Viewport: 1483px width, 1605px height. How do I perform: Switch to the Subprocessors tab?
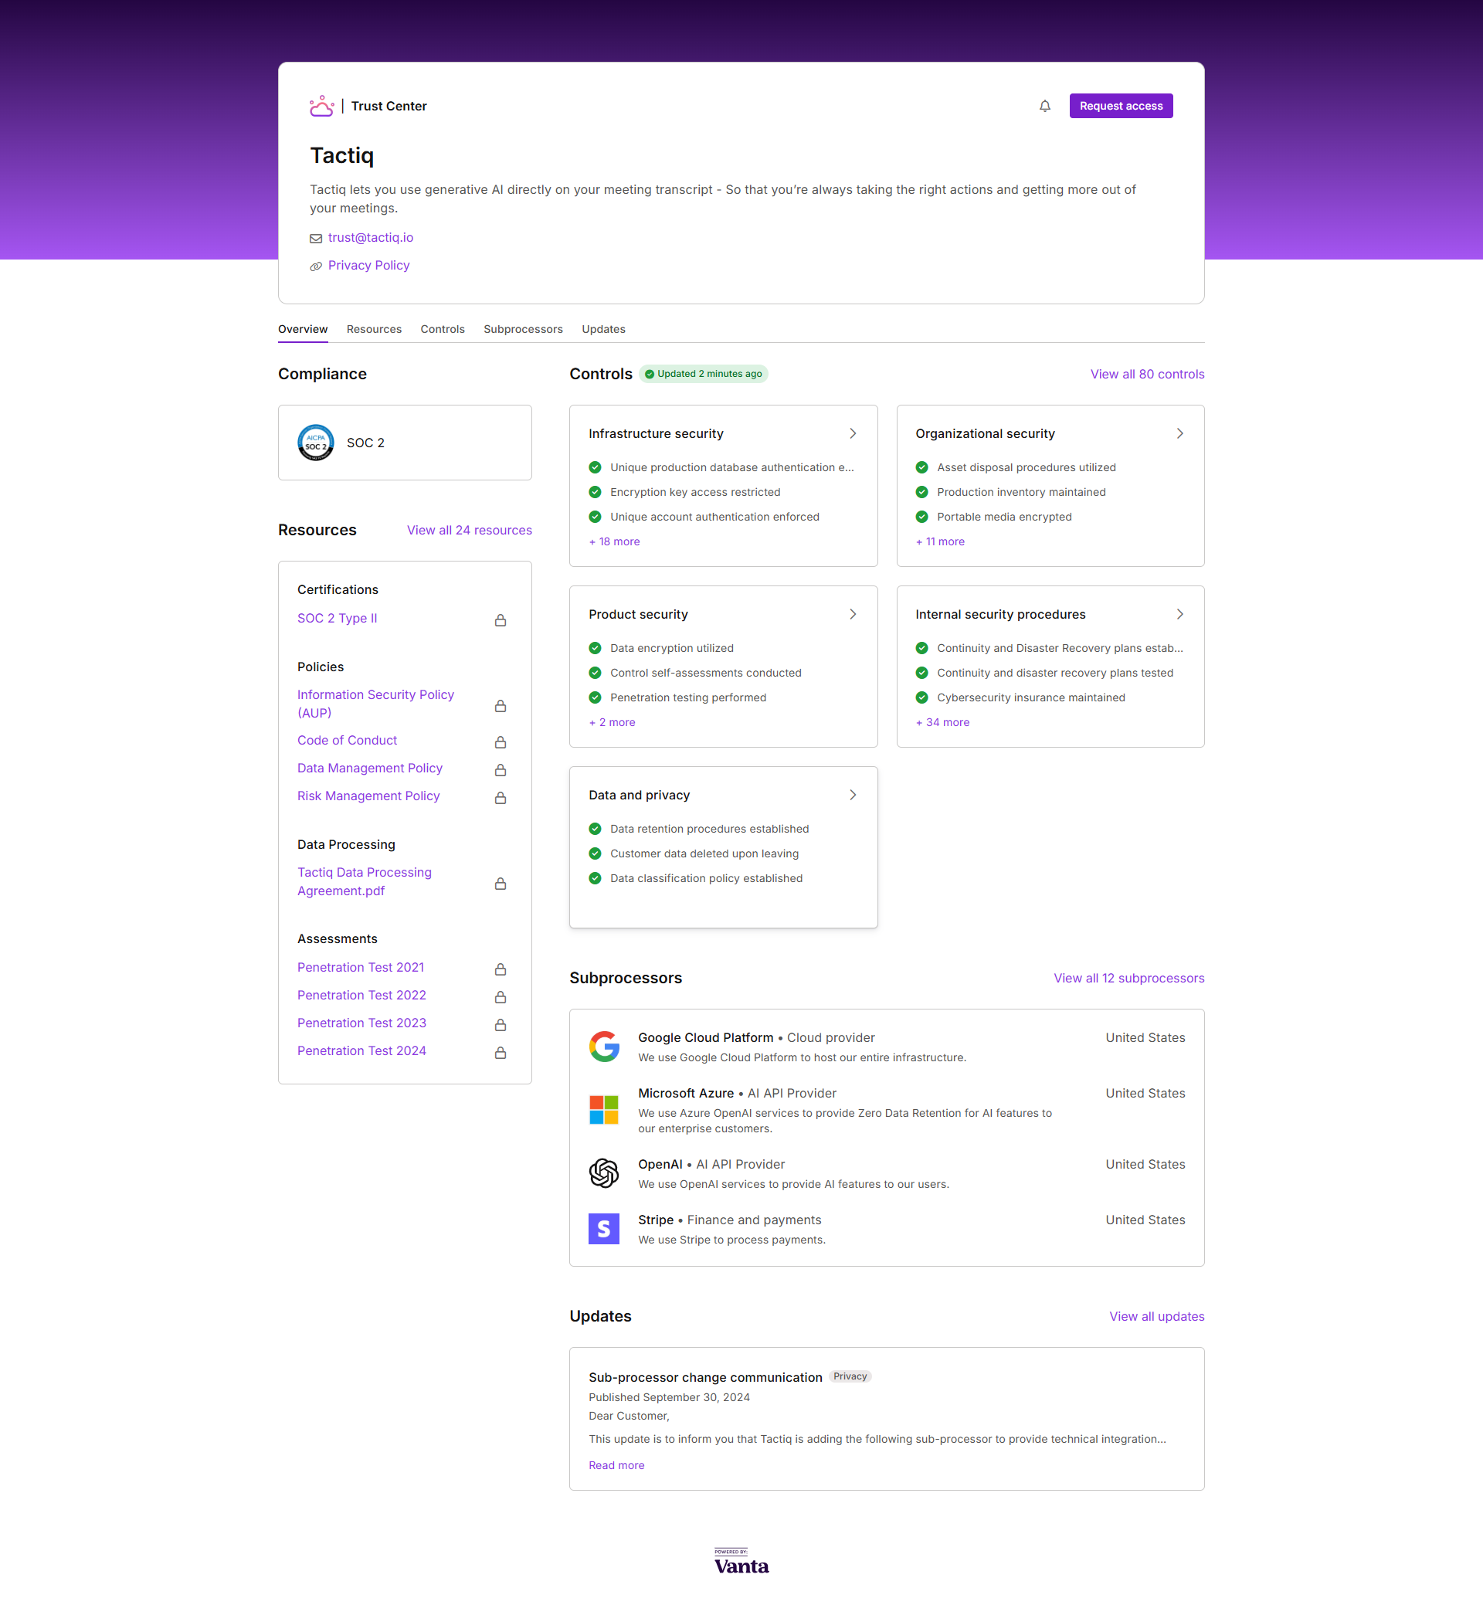pos(522,329)
